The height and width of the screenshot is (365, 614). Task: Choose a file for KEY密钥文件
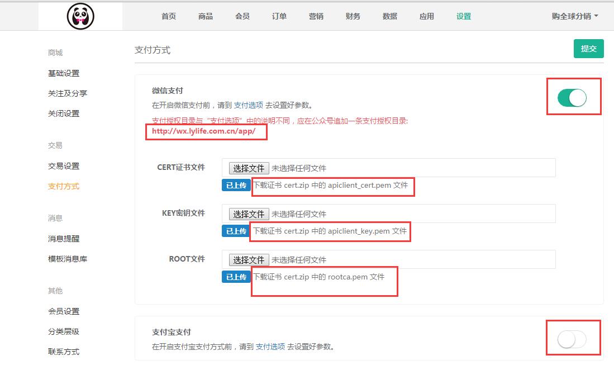pyautogui.click(x=249, y=214)
